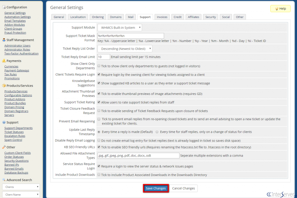Screen dimensions: 297x198
Task: Switch to the General tab
Action: (59, 17)
